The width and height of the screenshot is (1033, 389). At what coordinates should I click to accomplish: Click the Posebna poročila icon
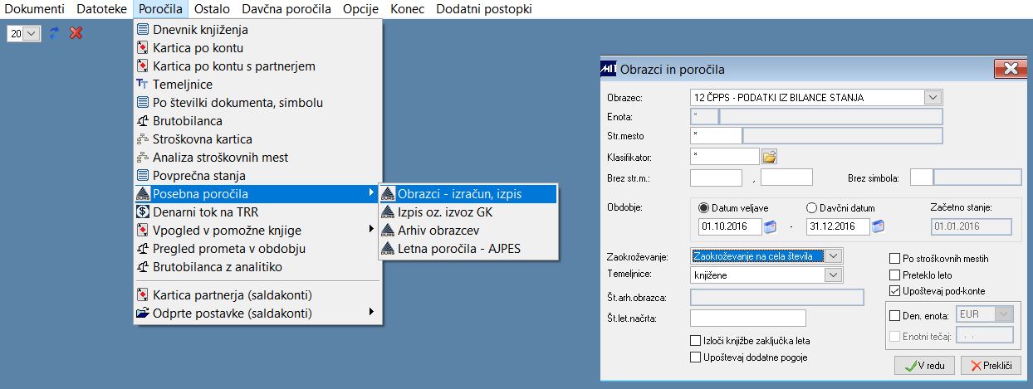coord(142,194)
